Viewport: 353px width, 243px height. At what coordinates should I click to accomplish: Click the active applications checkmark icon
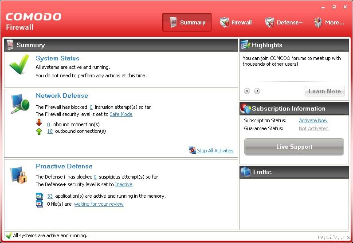coord(39,196)
